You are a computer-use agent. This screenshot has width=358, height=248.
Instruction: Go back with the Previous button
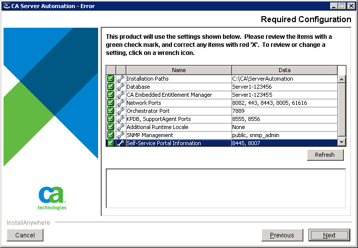coord(282,235)
